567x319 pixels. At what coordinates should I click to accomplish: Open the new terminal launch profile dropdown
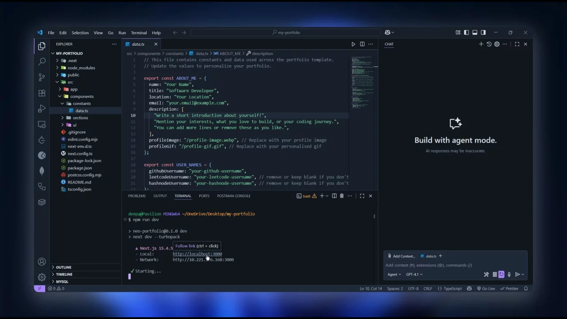pyautogui.click(x=327, y=196)
